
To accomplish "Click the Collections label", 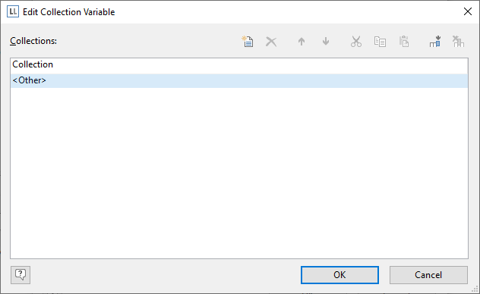I will [33, 41].
